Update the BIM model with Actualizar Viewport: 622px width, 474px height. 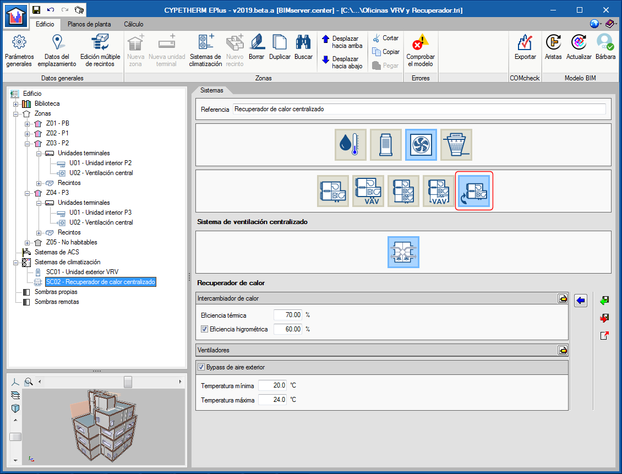click(579, 47)
